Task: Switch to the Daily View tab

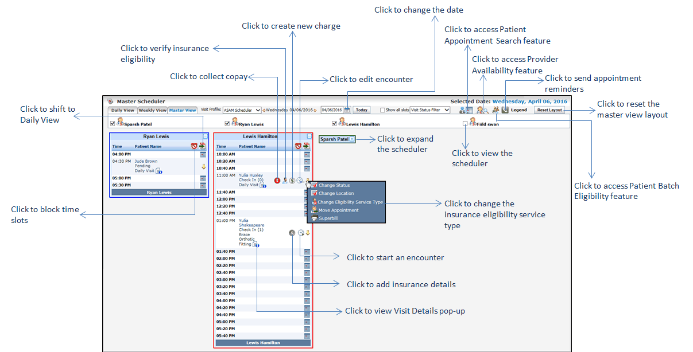Action: coord(122,110)
